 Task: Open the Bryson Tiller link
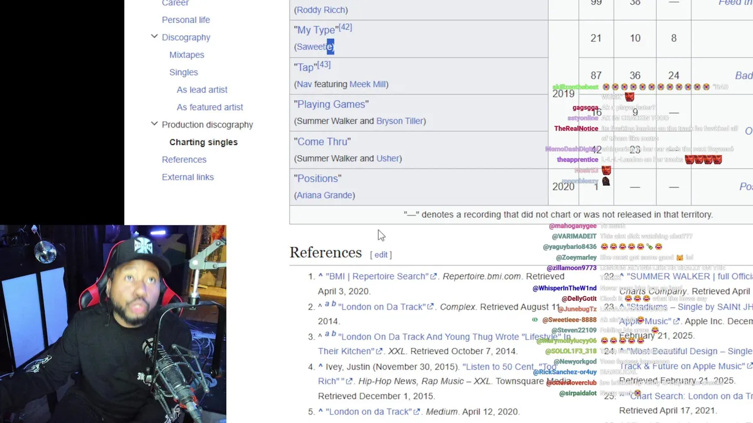(399, 121)
